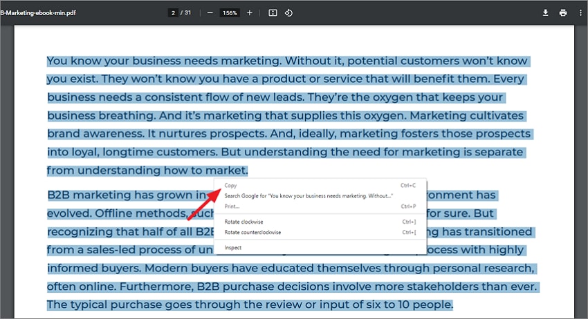Click the line starting 'The typical purchase goes'

coord(250,304)
